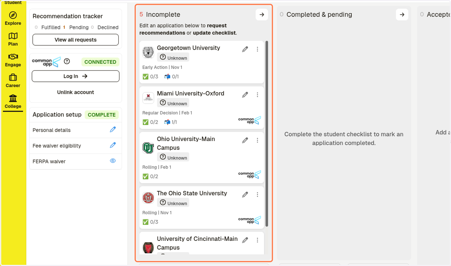Click Miami University recommendations mailbox 1/1
The image size is (451, 266).
click(171, 122)
